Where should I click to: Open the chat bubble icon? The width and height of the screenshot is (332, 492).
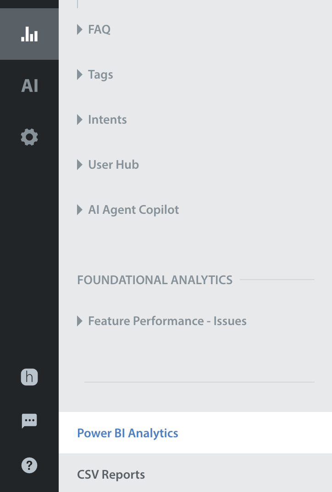pos(29,421)
